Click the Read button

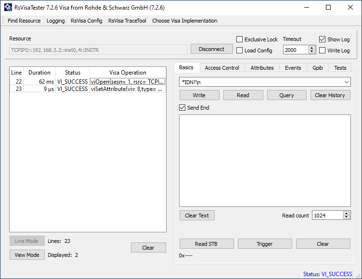click(243, 95)
